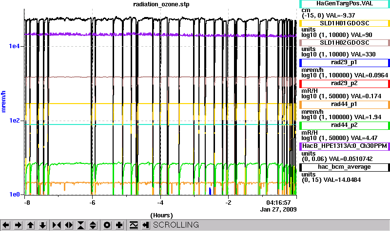Click the circle auto-scale toolbar button
The image size is (390, 231).
[x=107, y=225]
